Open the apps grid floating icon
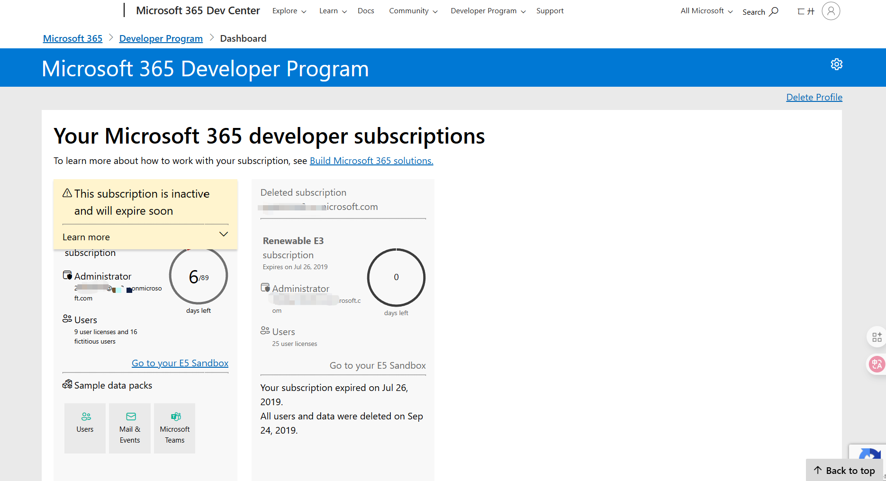 coord(877,337)
